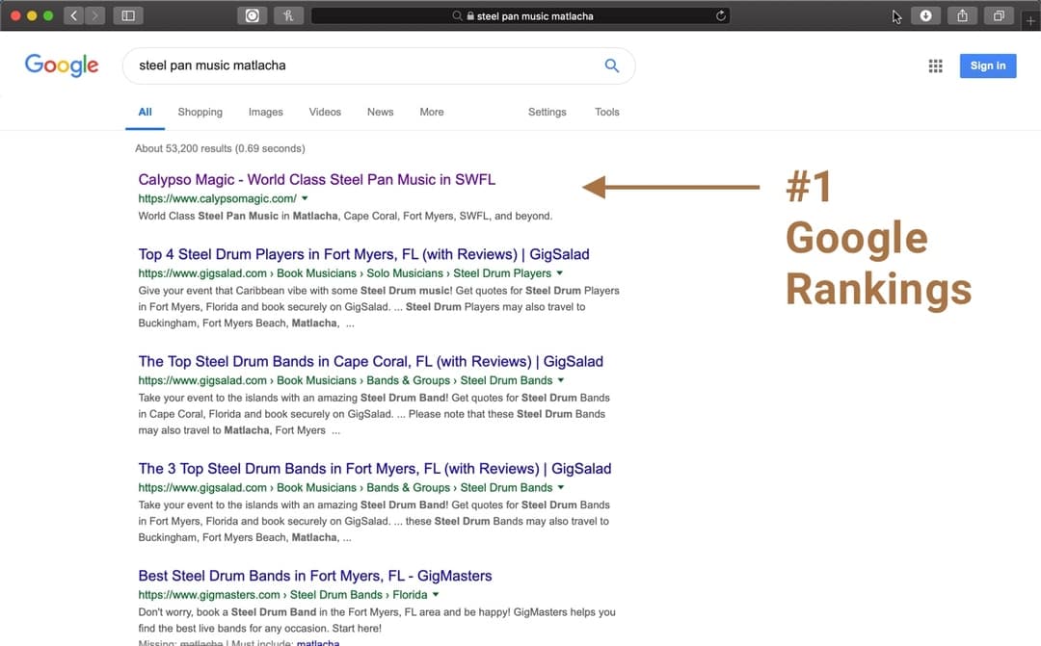Image resolution: width=1041 pixels, height=646 pixels.
Task: Open the More search categories dropdown
Action: (x=431, y=112)
